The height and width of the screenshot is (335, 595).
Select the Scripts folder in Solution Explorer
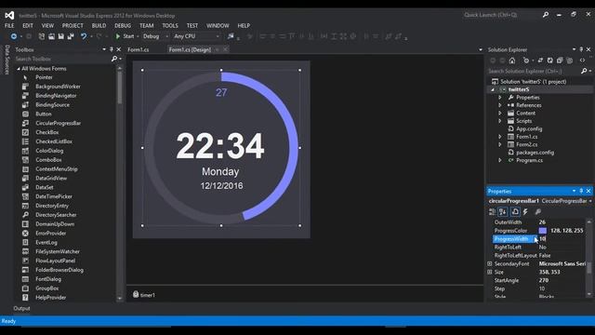(x=523, y=121)
